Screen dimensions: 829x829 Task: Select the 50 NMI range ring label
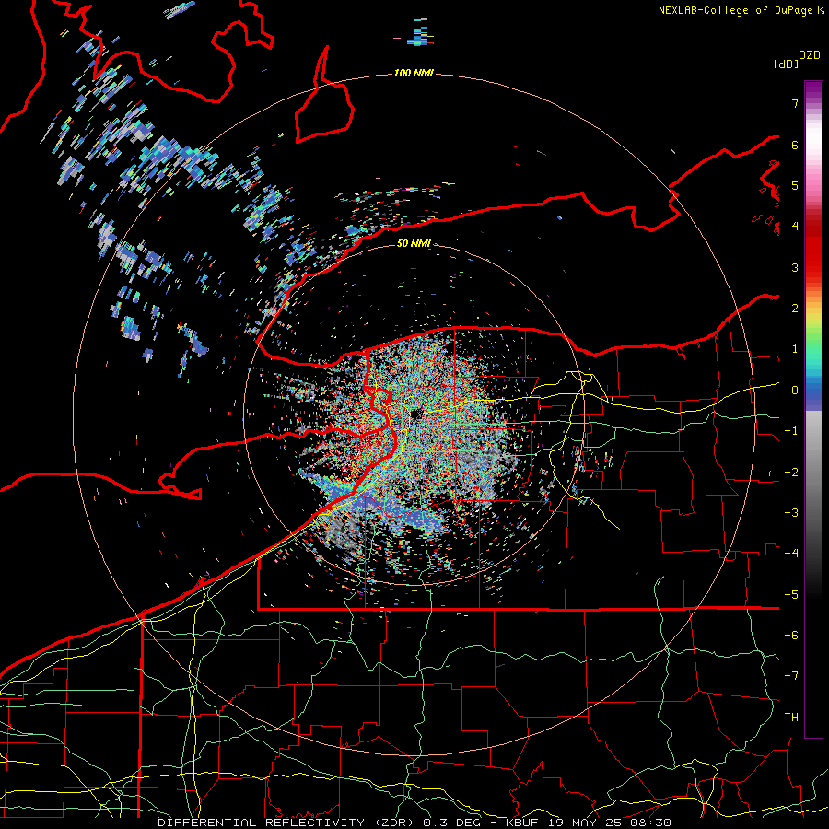(414, 243)
